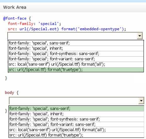
Task: Choose font-family 'special', inherit in first list
Action: click(x=76, y=48)
